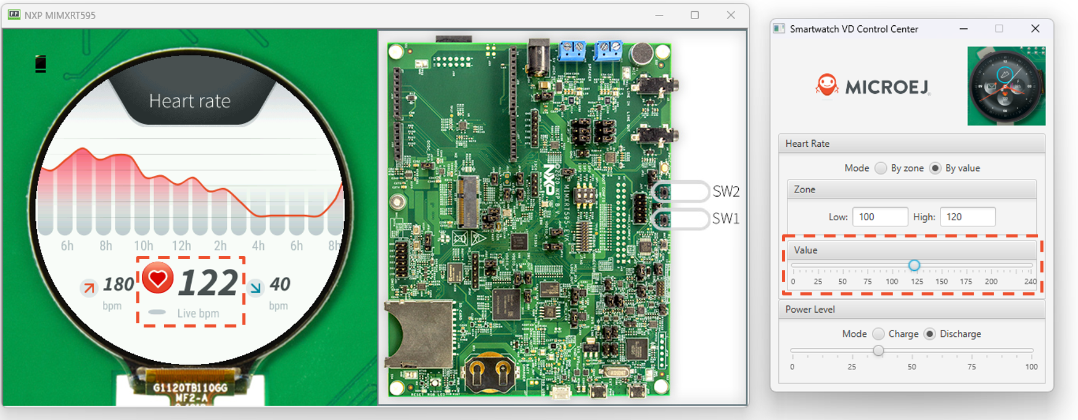Screen dimensions: 1078x420
Task: Click the NXP MIMXRT595 window title icon
Action: click(x=14, y=15)
